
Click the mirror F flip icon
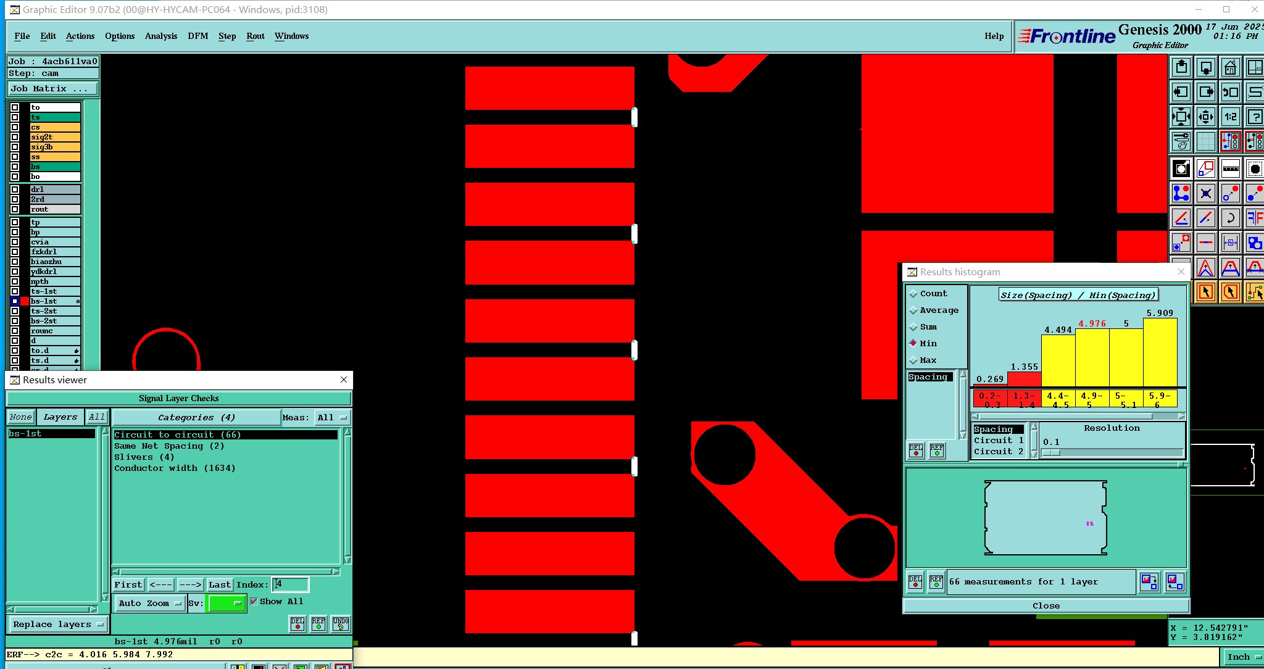pyautogui.click(x=1254, y=218)
